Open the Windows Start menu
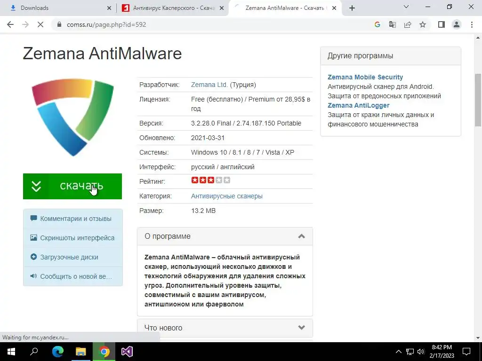The image size is (482, 361). tap(11, 352)
